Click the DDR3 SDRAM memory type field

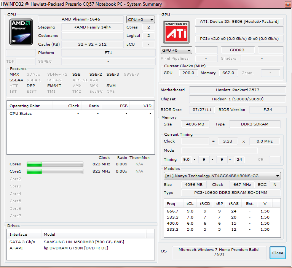[x=255, y=124]
